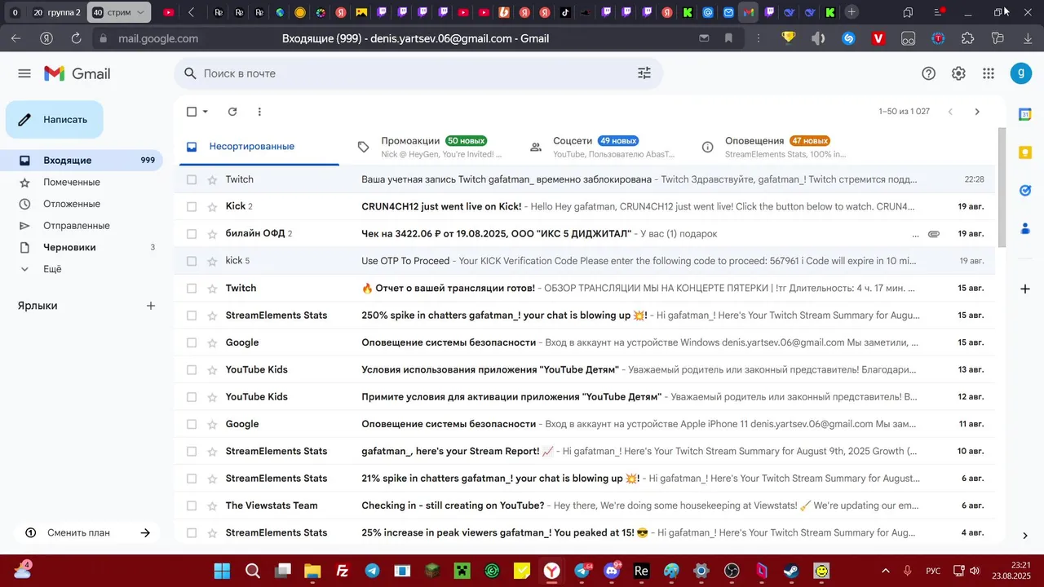Switch to the Оповещения tab
Image resolution: width=1044 pixels, height=587 pixels.
click(x=777, y=147)
